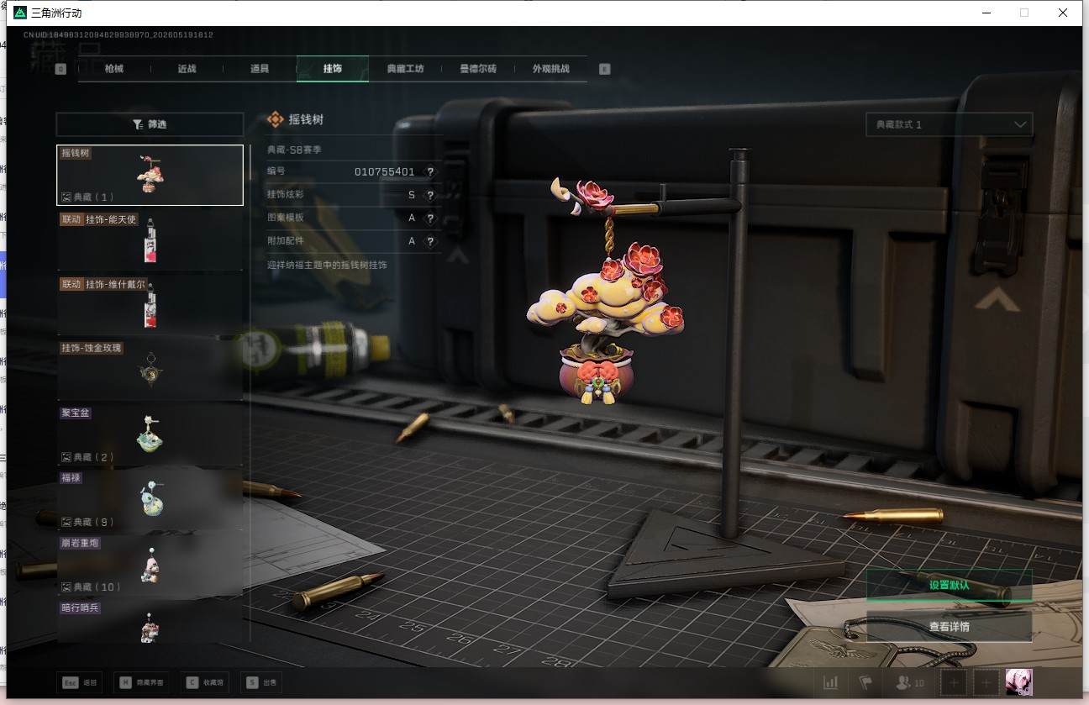Click the serial number 010755401
The height and width of the screenshot is (705, 1089).
[384, 171]
